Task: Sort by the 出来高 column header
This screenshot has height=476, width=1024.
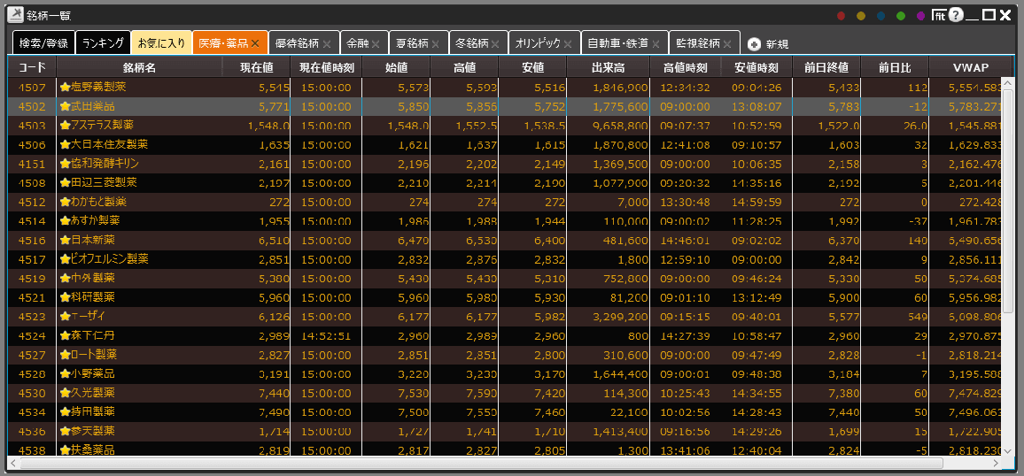Action: [608, 66]
